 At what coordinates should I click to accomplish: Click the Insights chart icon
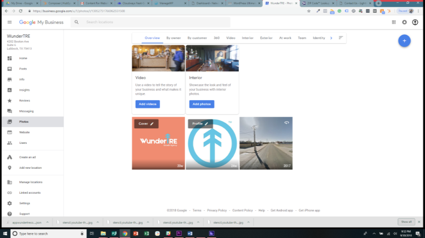pyautogui.click(x=9, y=90)
